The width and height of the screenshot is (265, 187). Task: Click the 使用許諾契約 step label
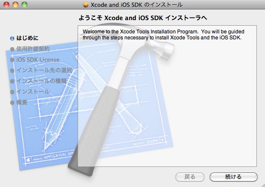[33, 49]
